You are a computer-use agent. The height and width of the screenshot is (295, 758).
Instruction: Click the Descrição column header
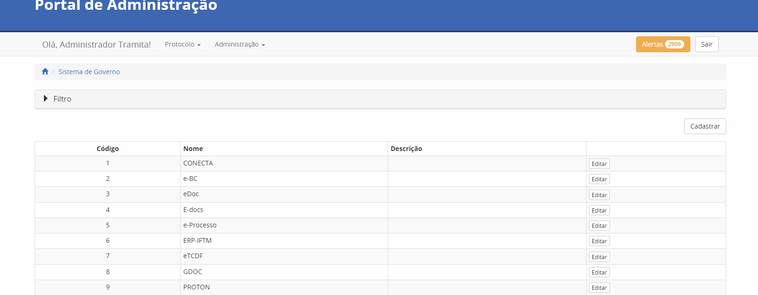point(487,149)
